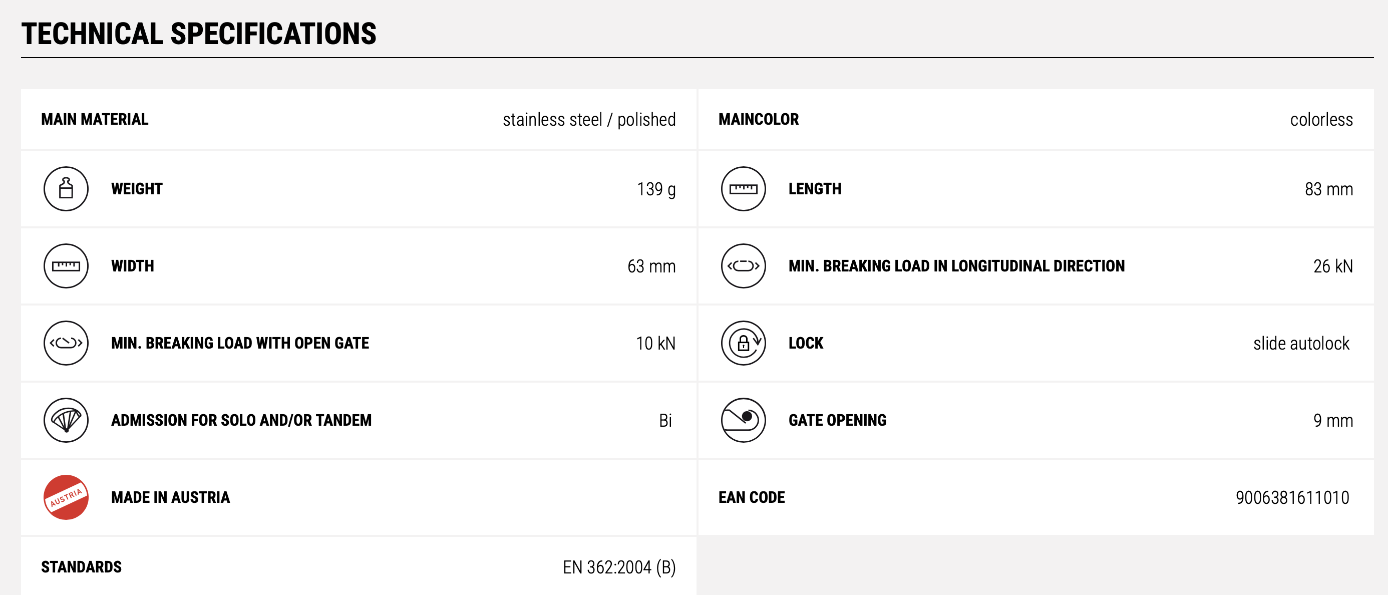The image size is (1388, 595).
Task: Click the ruler icon beside Width
Action: pos(66,266)
